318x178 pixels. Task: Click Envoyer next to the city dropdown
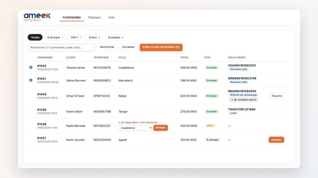point(161,128)
